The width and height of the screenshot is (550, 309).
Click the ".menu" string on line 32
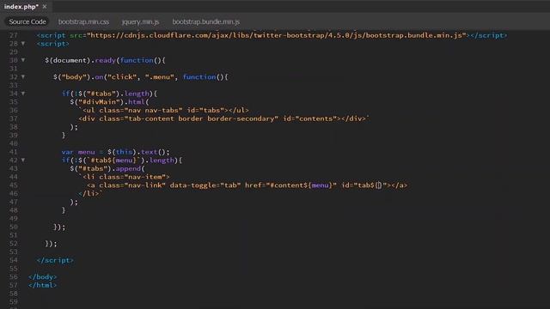pos(160,76)
